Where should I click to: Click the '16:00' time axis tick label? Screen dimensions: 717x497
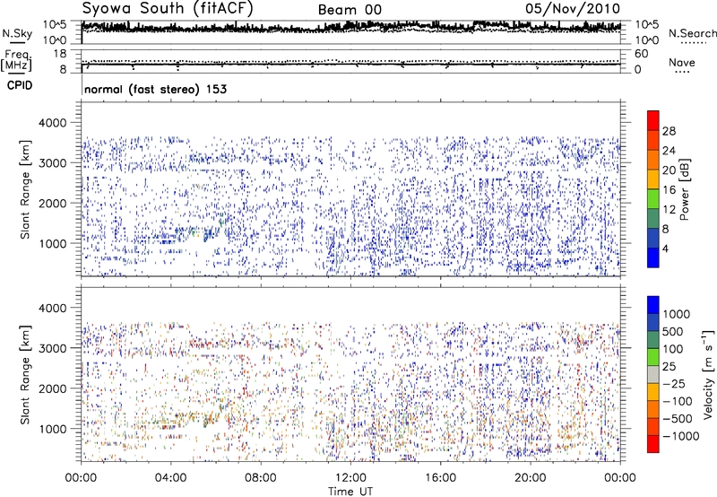[440, 478]
